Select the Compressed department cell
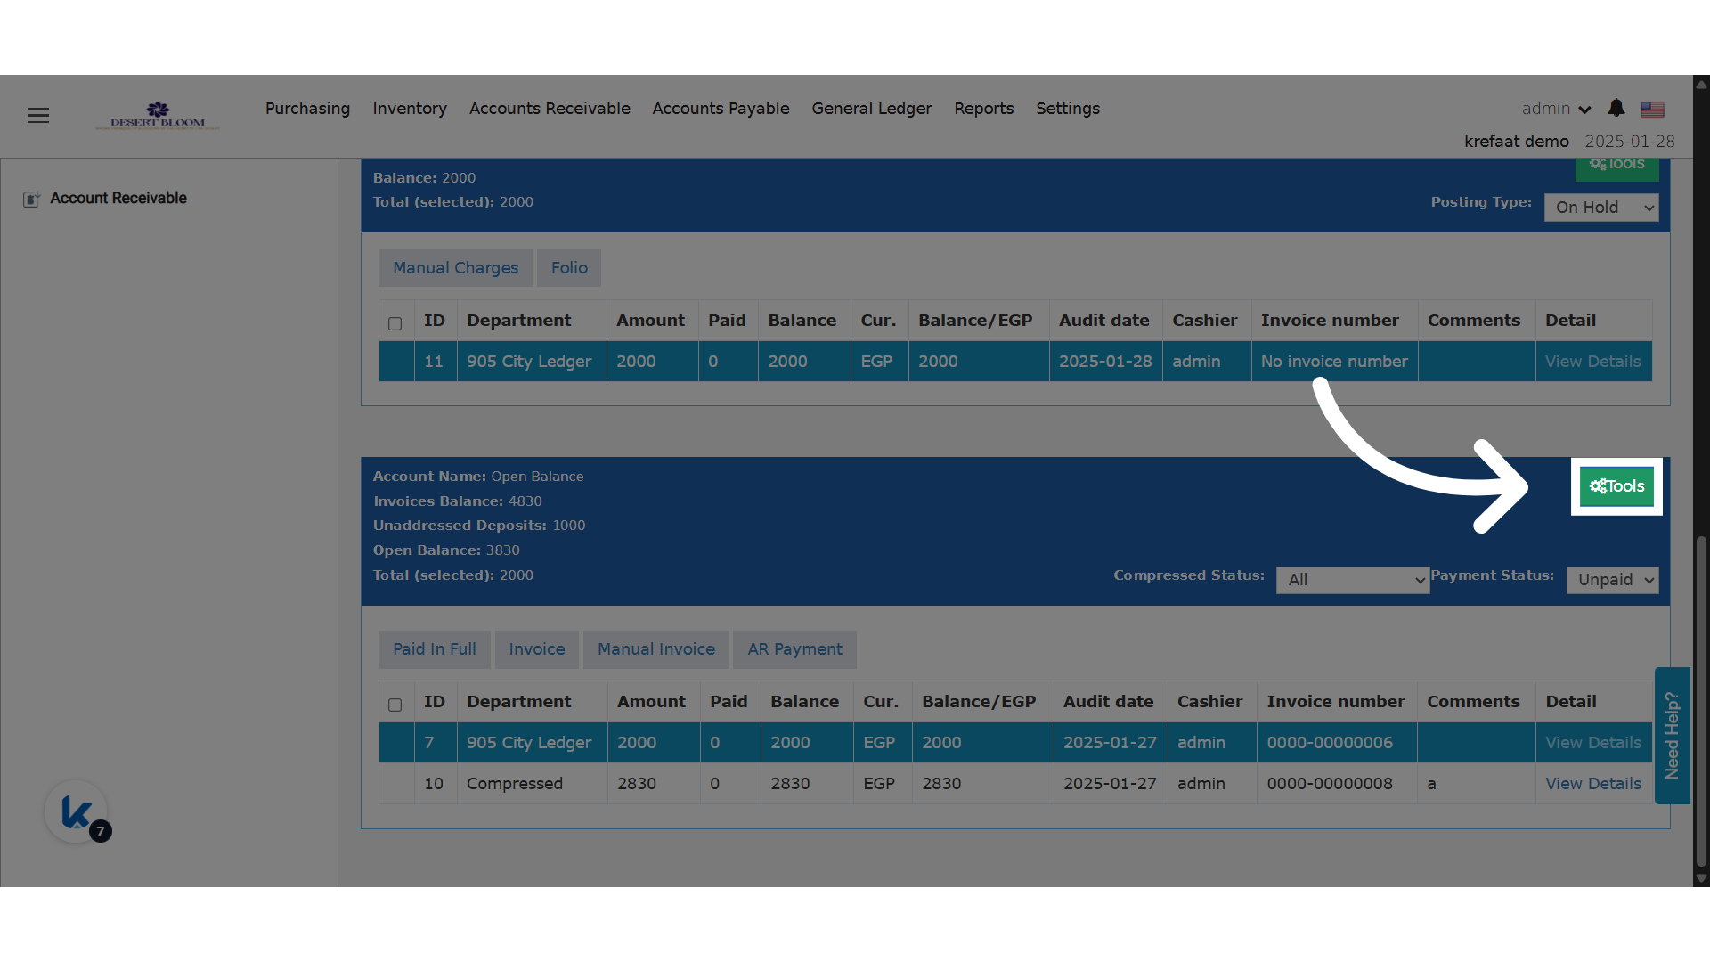Screen dimensions: 1710x962 (x=533, y=784)
